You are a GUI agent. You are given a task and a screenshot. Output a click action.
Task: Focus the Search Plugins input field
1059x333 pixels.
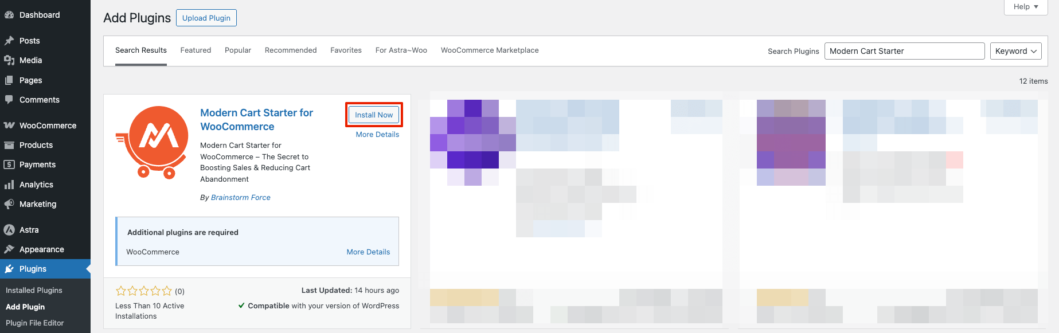pyautogui.click(x=904, y=51)
